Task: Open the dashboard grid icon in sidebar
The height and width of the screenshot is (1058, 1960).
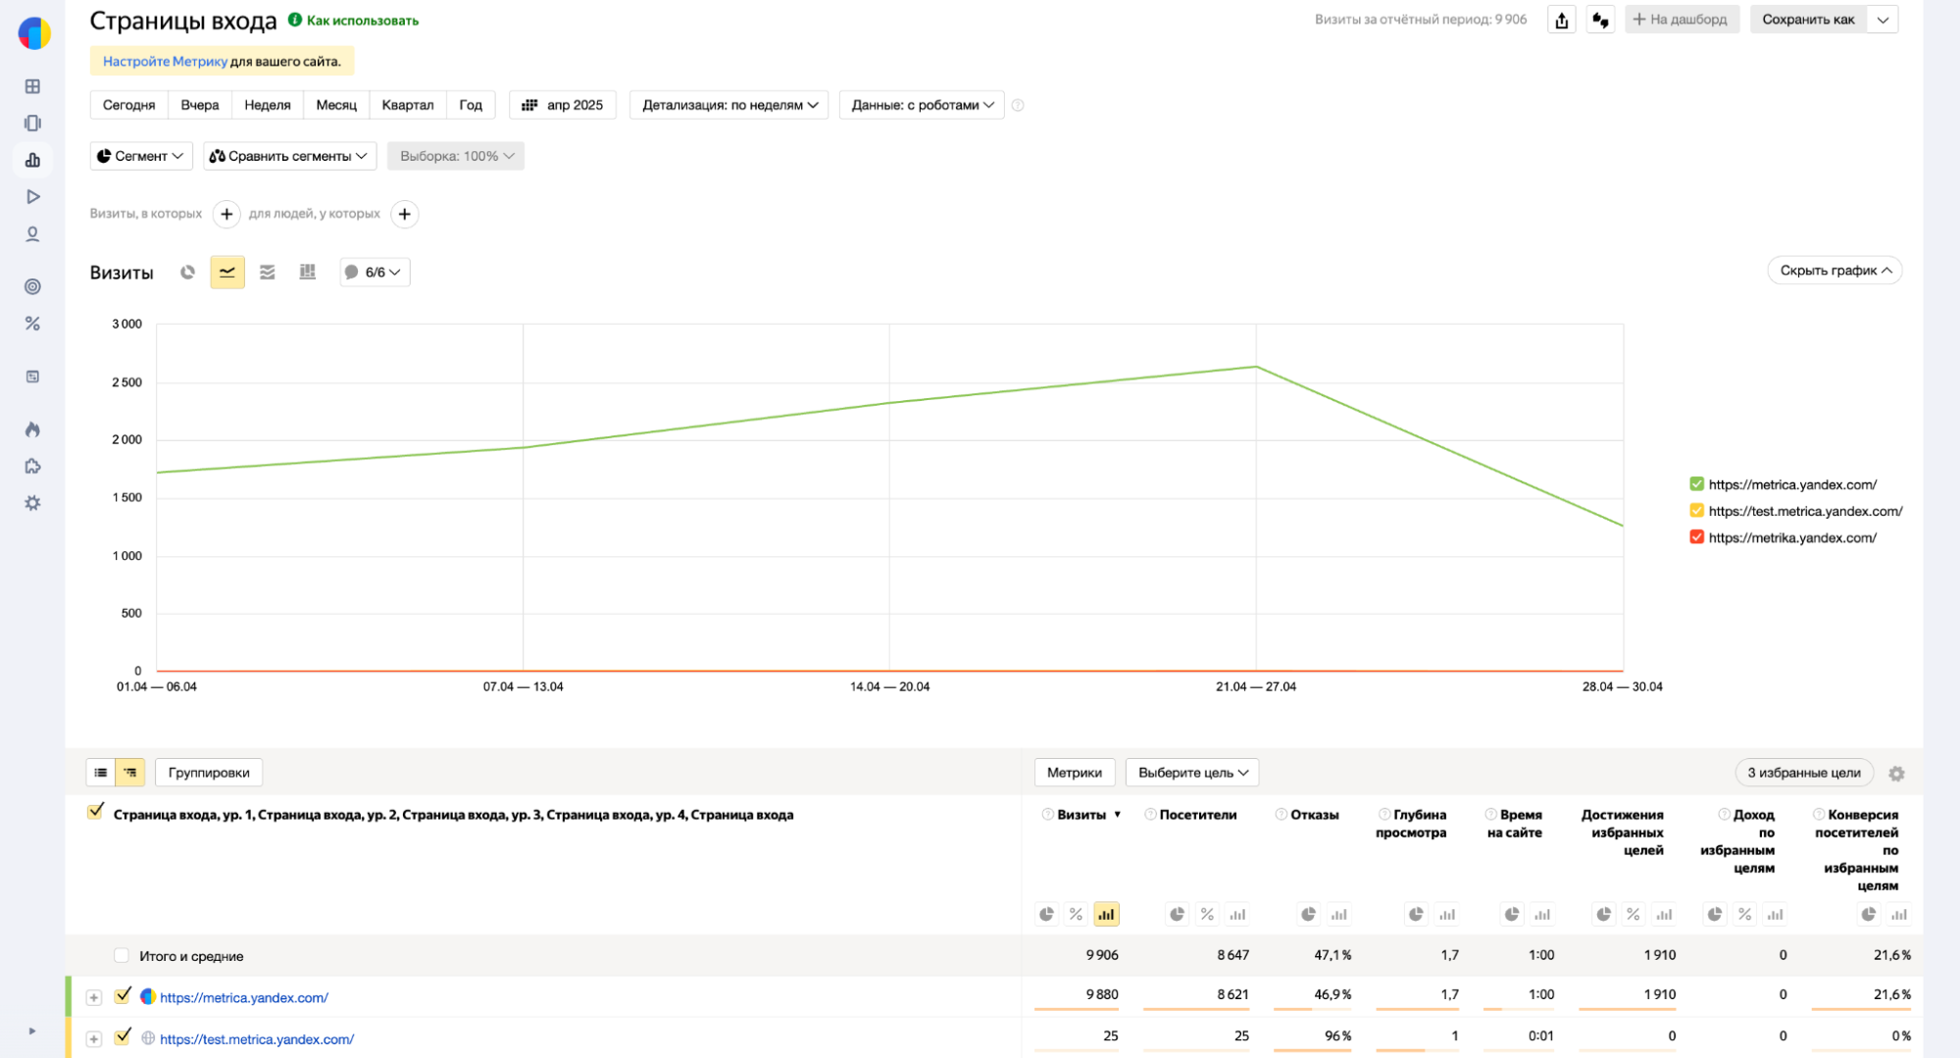Action: point(32,86)
